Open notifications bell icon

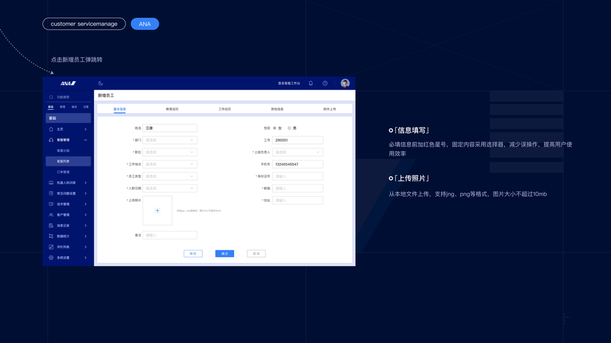[x=310, y=83]
